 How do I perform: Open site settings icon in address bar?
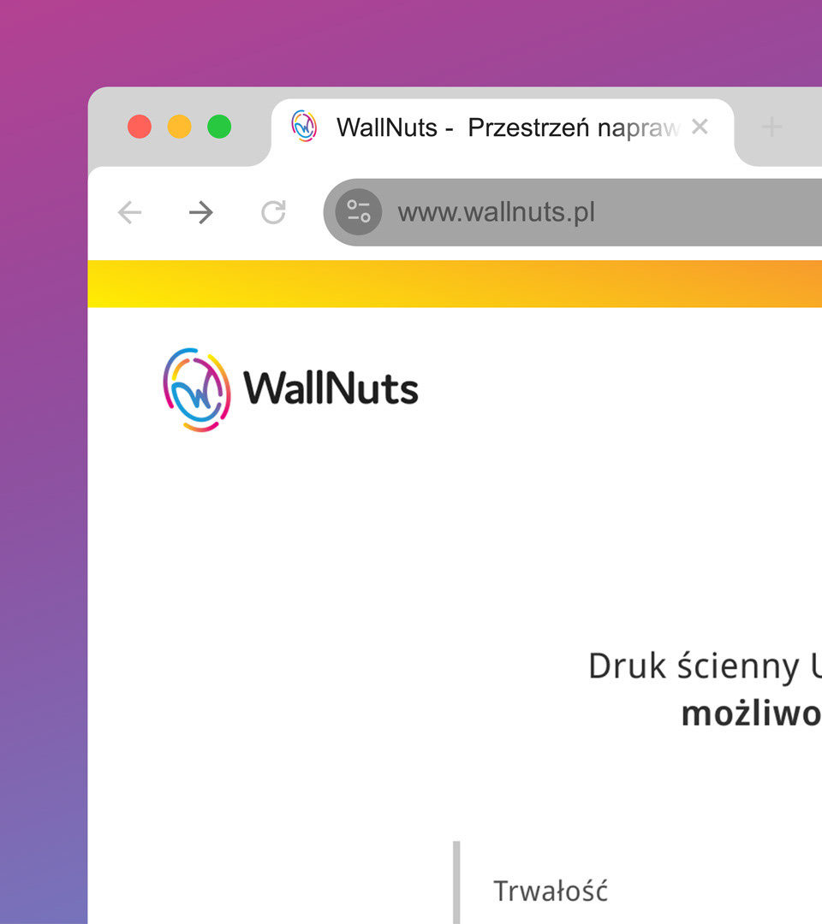click(359, 212)
